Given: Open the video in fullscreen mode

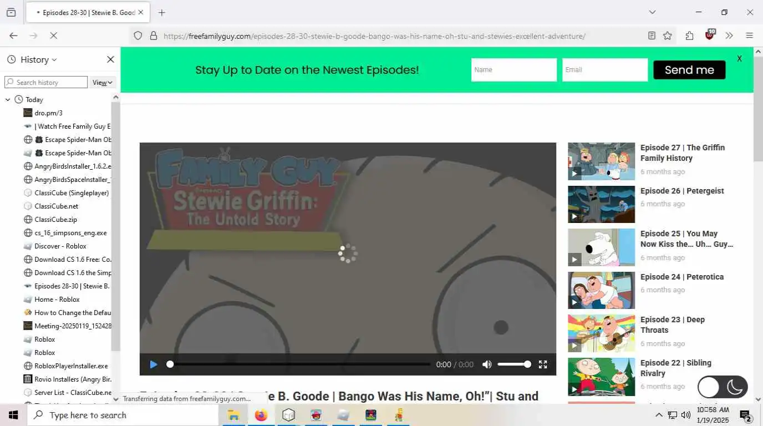Looking at the screenshot, I should [543, 364].
